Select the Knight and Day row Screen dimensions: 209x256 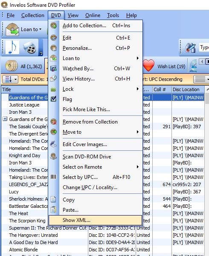click(x=25, y=155)
